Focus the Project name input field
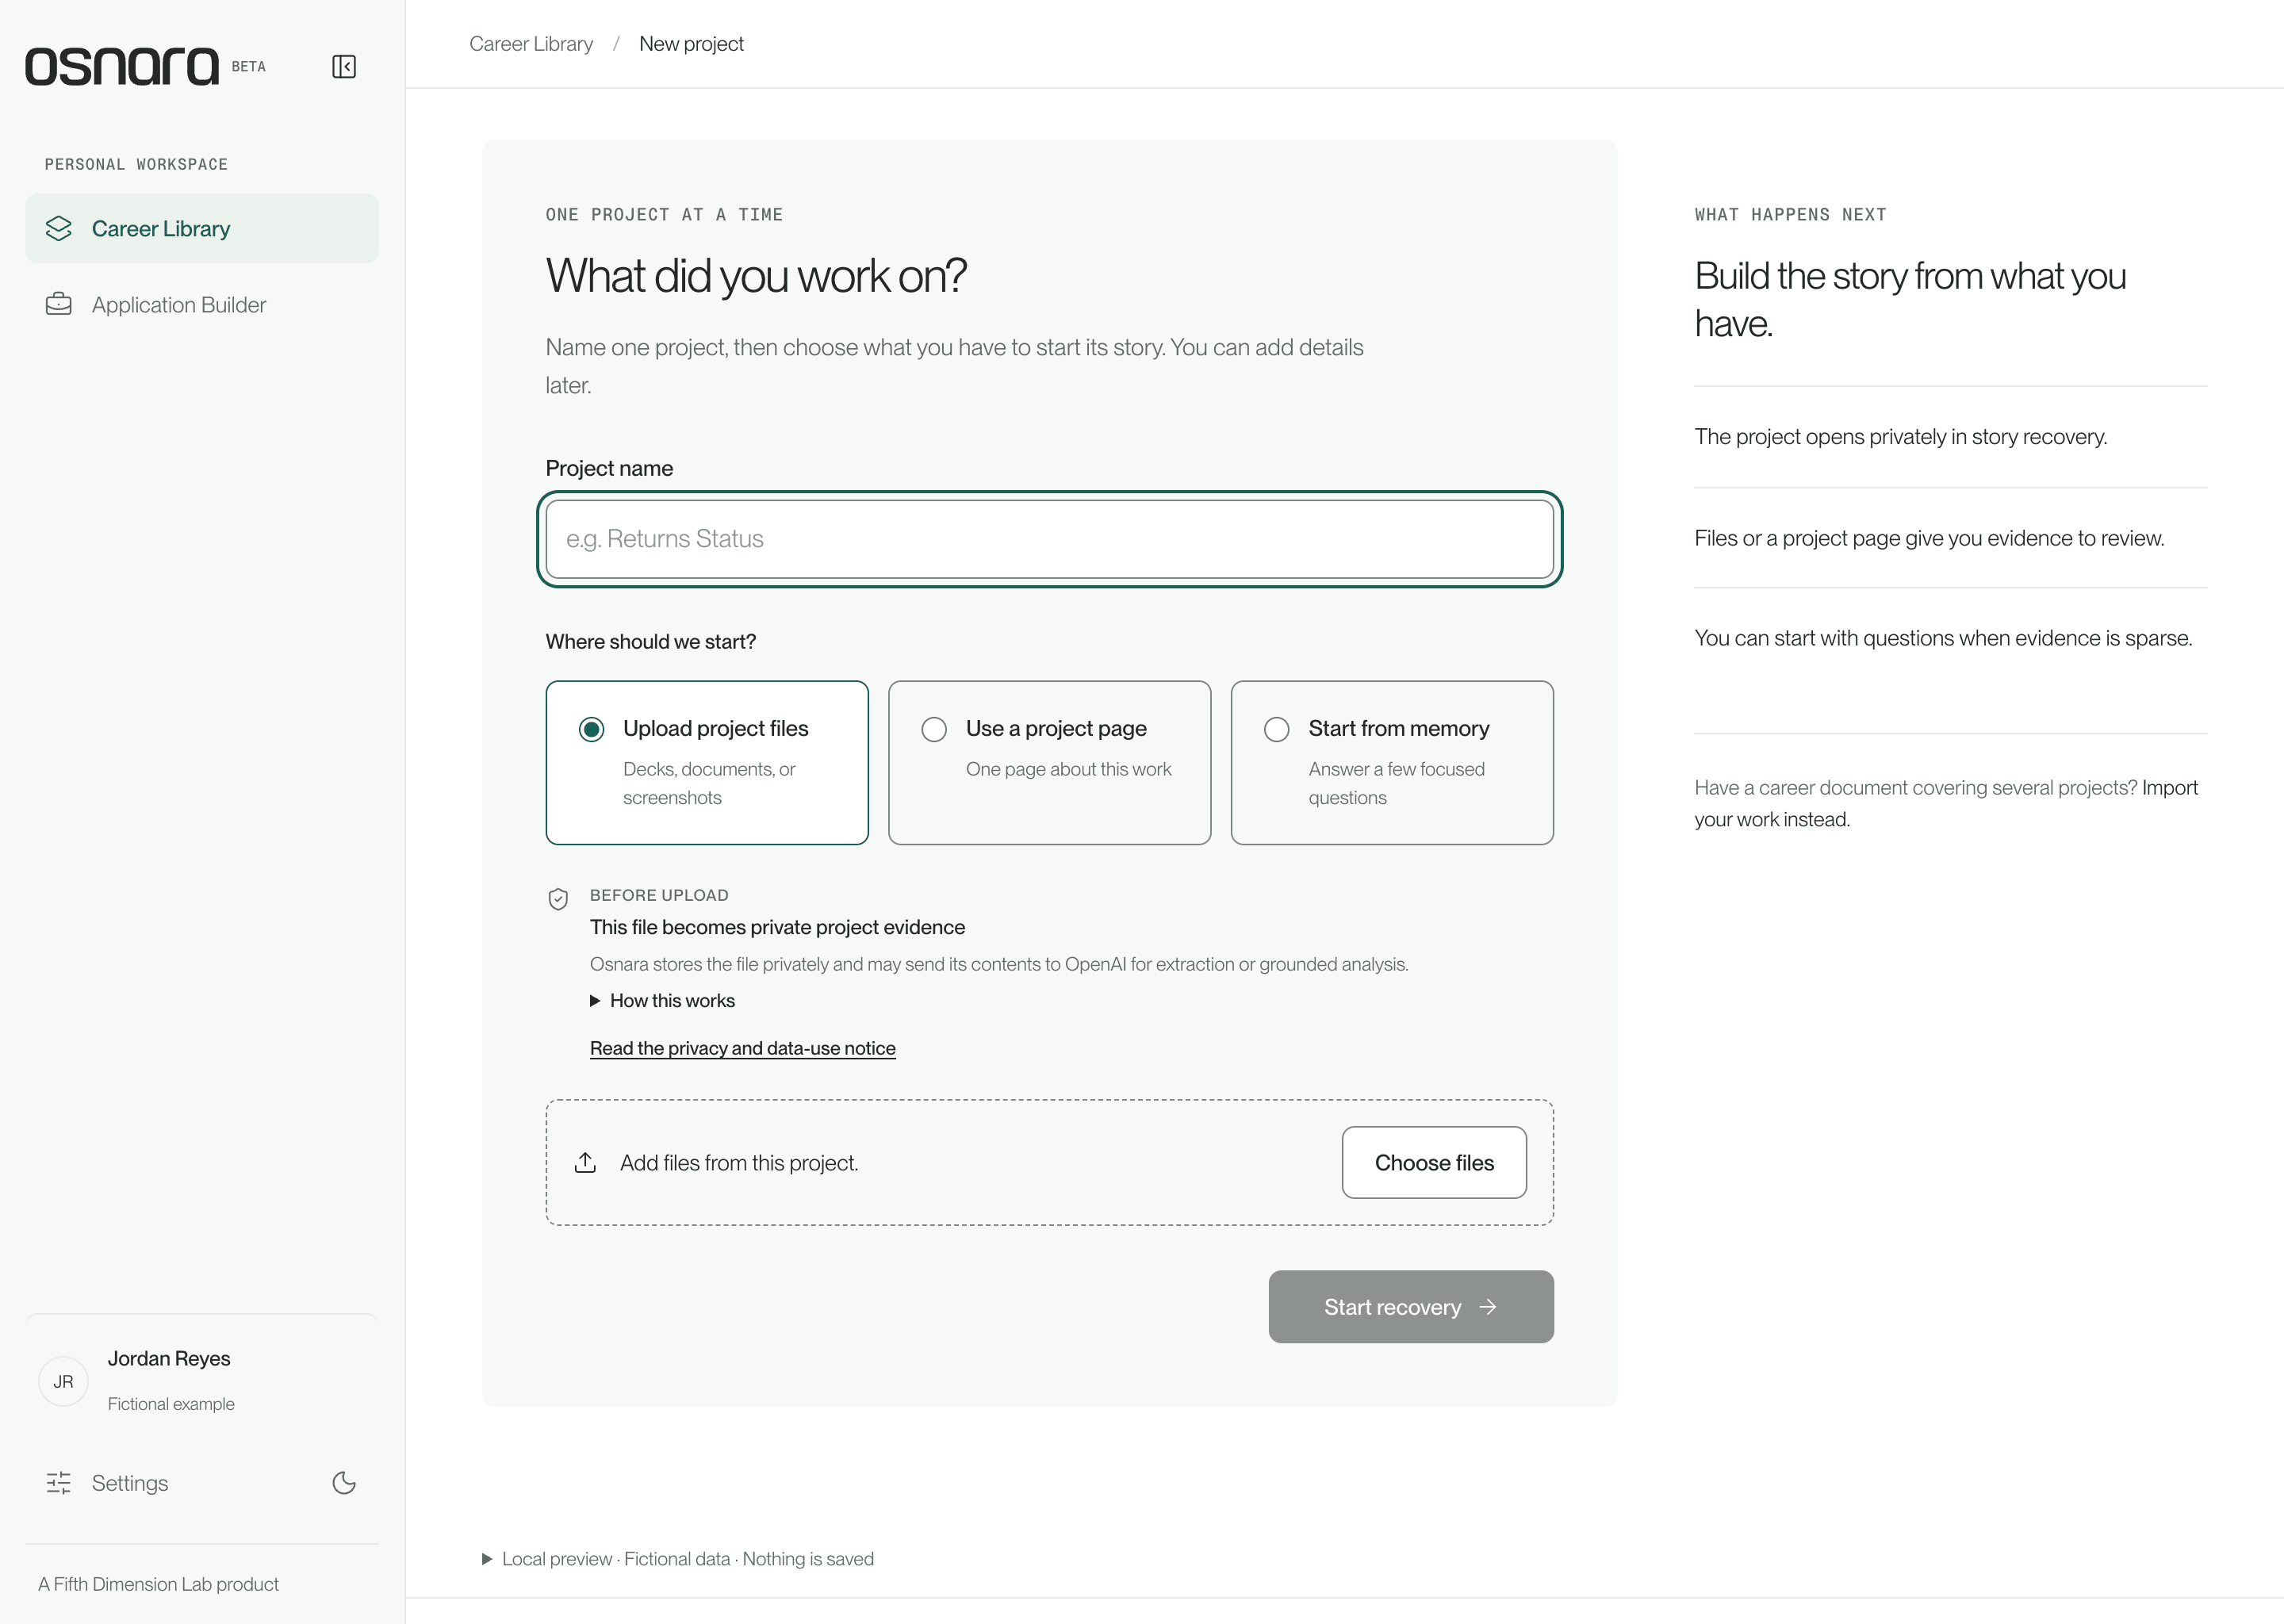 coord(1050,539)
